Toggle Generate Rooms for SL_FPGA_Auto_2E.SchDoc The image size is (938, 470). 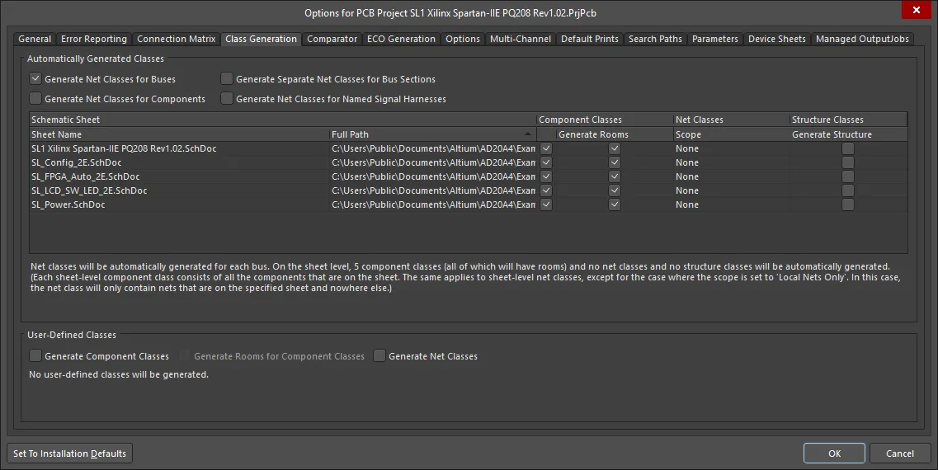615,176
